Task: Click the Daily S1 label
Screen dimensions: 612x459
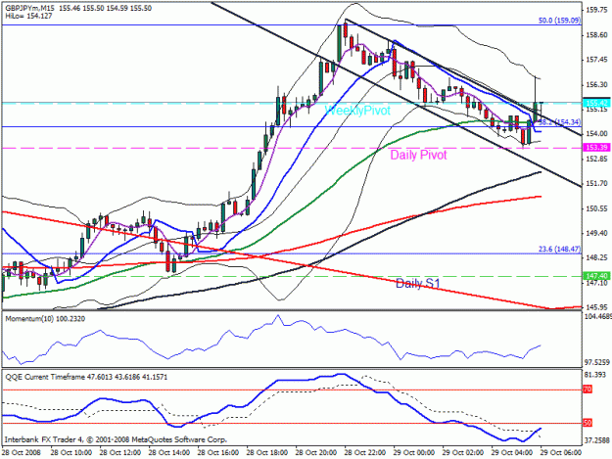Action: [417, 283]
